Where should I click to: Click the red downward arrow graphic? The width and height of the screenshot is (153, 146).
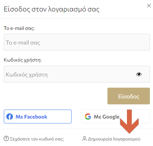tap(129, 122)
